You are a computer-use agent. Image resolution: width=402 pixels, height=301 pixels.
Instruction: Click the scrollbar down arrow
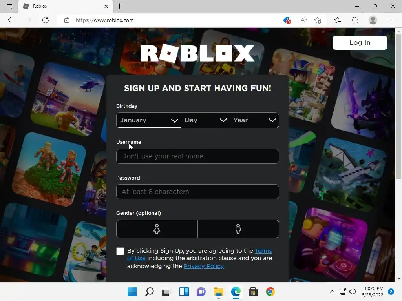(x=398, y=279)
